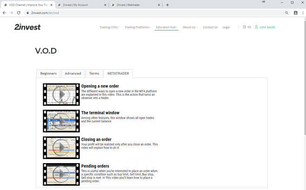Open the Terms tab
Screen dimensions: 306x190
(94, 74)
